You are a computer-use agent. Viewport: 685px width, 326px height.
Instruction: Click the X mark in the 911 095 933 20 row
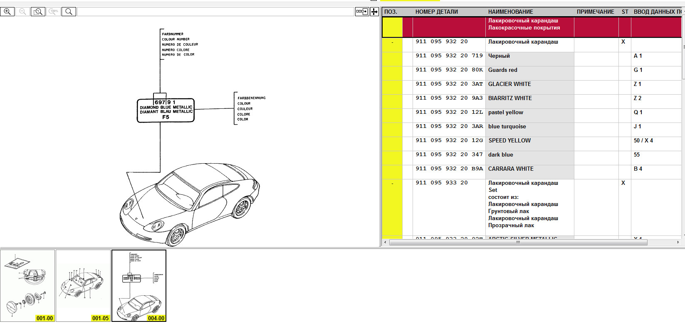click(623, 183)
